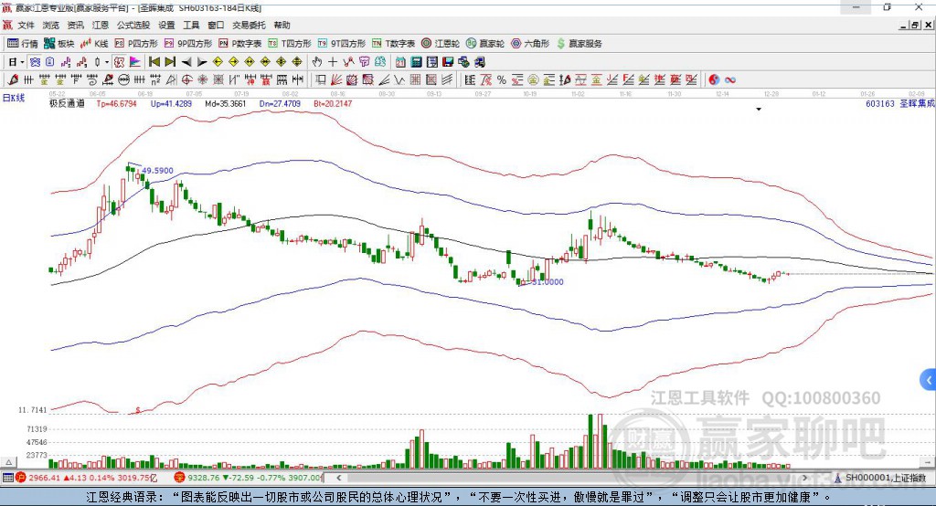This screenshot has width=936, height=506.
Task: Click the horizontal scrollbar right arrow
Action: (804, 478)
